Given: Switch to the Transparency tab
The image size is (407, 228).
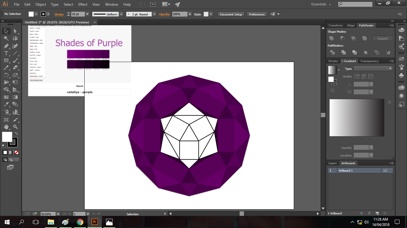Looking at the screenshot, I should pyautogui.click(x=369, y=61).
